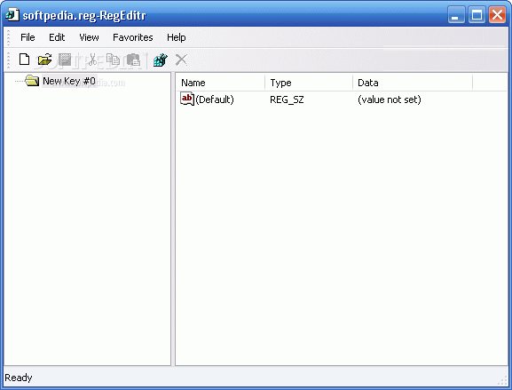Click the Data column header
Viewport: 512px width, 390px height.
pyautogui.click(x=413, y=83)
